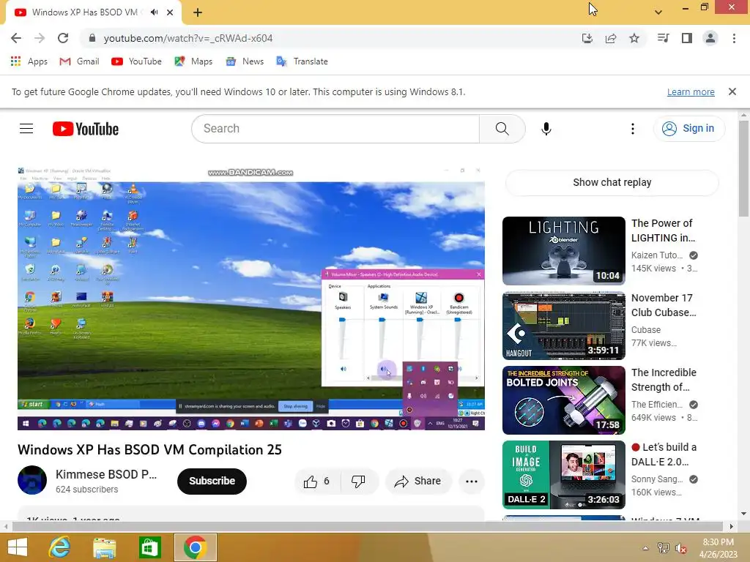
Task: Bookmark this page with the star
Action: [x=634, y=38]
